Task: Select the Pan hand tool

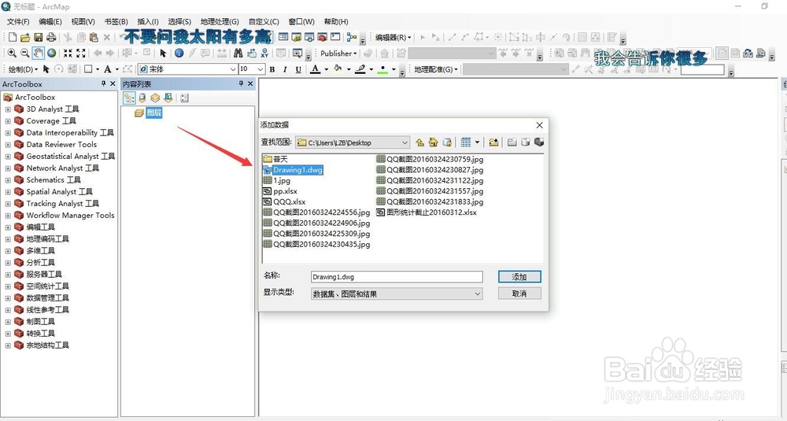Action: 38,54
